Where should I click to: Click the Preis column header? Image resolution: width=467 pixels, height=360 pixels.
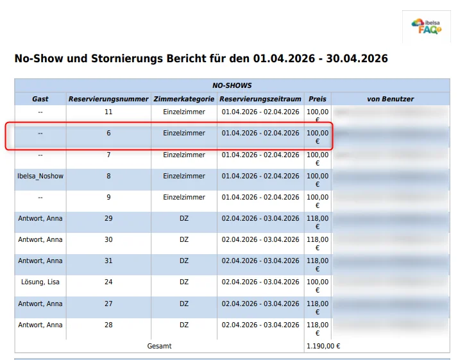tap(318, 99)
